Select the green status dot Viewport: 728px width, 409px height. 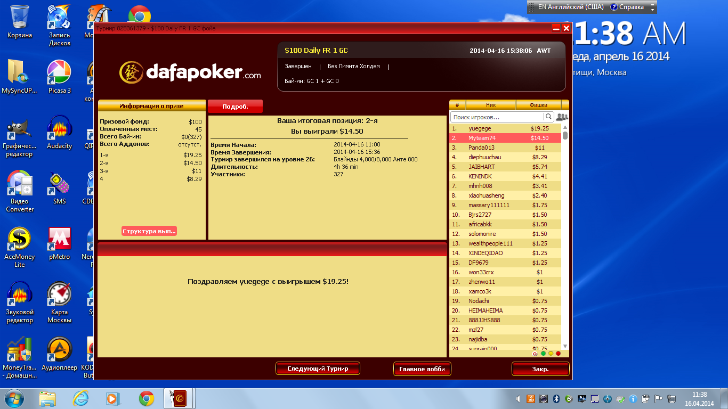coord(543,353)
